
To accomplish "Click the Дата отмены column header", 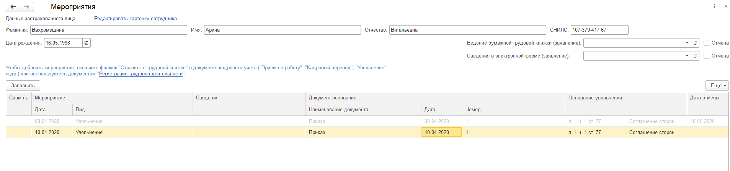I will click(x=708, y=104).
